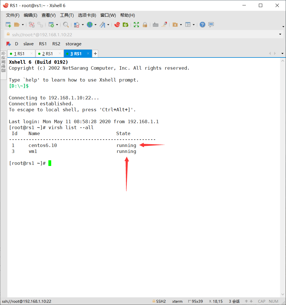Image resolution: width=286 pixels, height=305 pixels.
Task: Open the 窗口(W) menu
Action: [108, 15]
